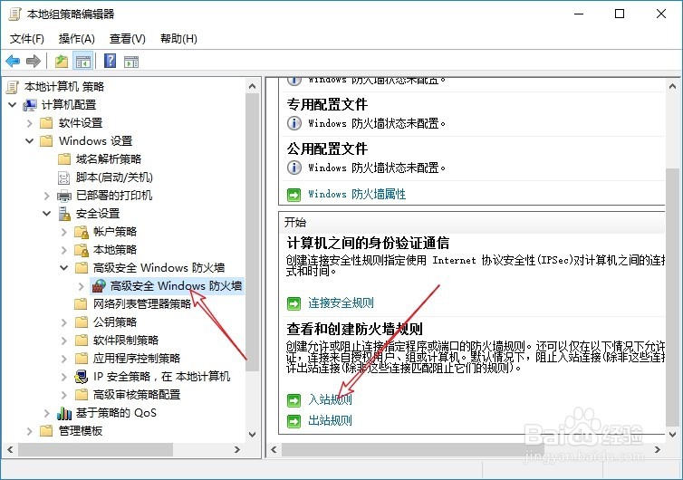The height and width of the screenshot is (480, 683).
Task: Click the 帐户策略 locked folder icon
Action: [x=82, y=232]
